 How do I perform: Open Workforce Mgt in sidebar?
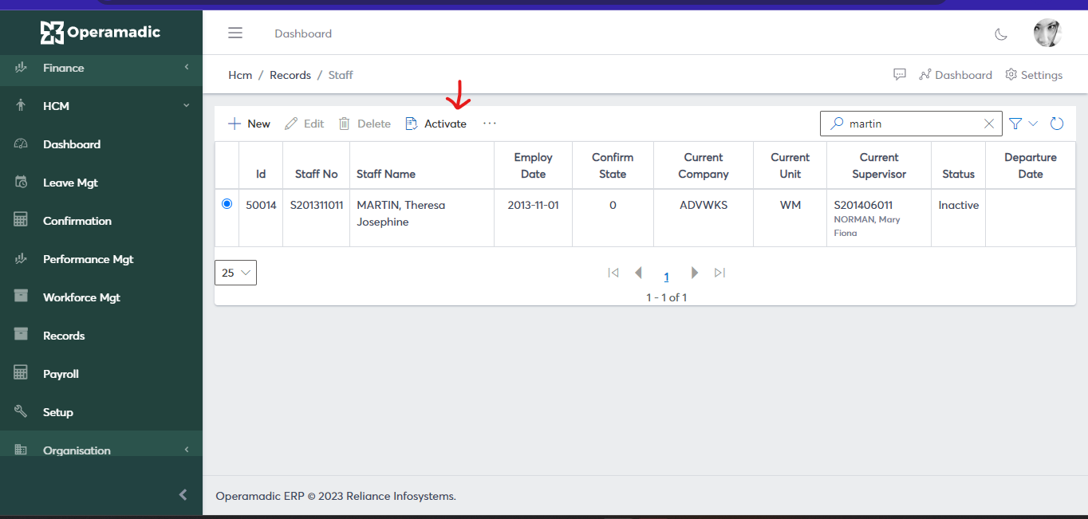(101, 297)
